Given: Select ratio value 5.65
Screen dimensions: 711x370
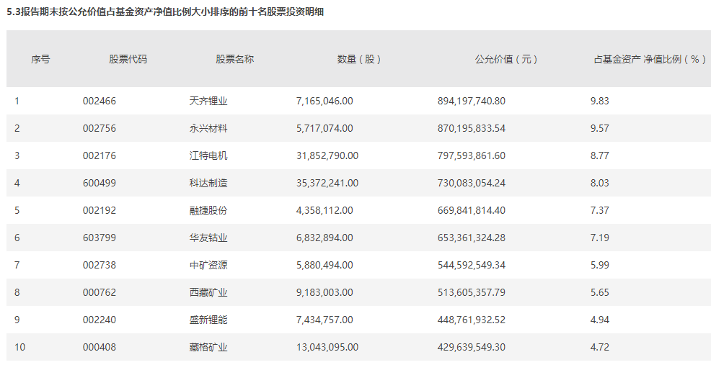Looking at the screenshot, I should pos(599,292).
